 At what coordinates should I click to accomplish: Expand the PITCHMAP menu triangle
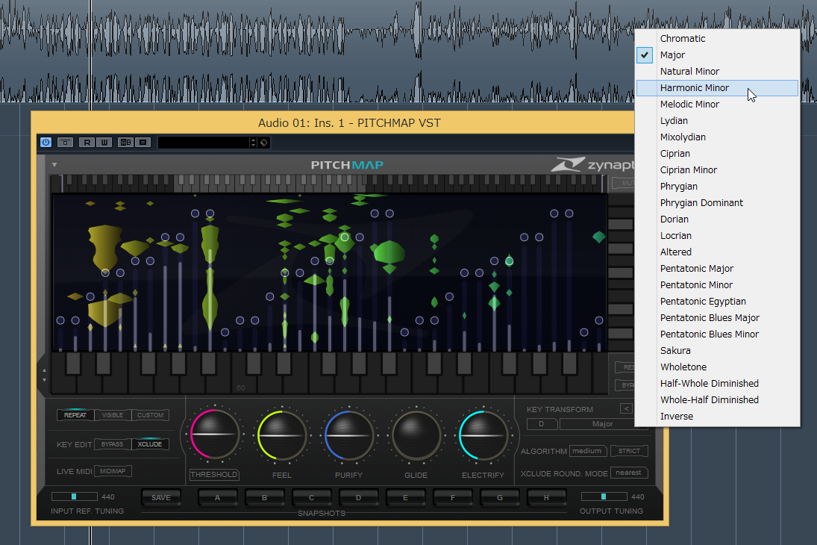(54, 165)
